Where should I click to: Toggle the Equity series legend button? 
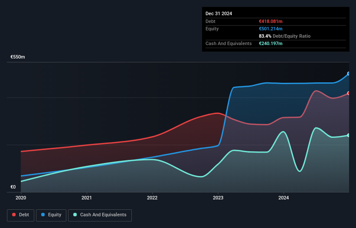click(51, 215)
